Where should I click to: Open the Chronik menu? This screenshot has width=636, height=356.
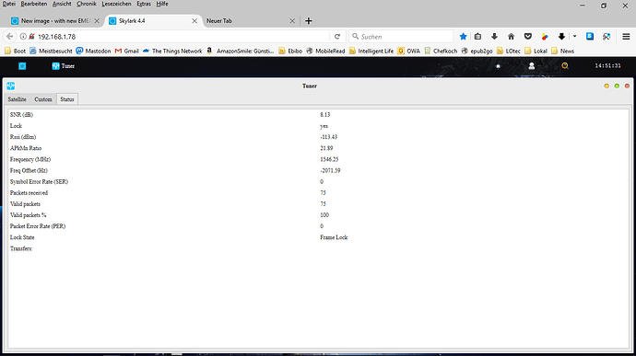(x=87, y=4)
